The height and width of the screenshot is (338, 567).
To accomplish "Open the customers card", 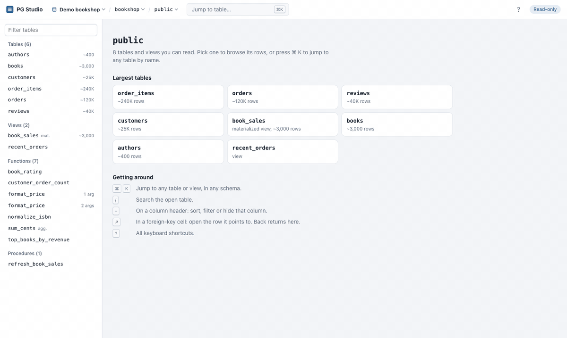I will coord(168,124).
